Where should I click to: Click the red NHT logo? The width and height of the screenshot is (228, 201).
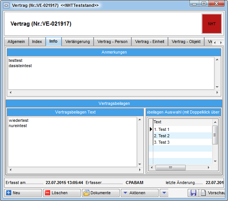click(x=212, y=23)
